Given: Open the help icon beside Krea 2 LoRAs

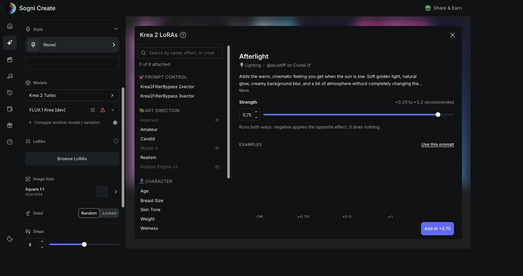Looking at the screenshot, I should (183, 35).
